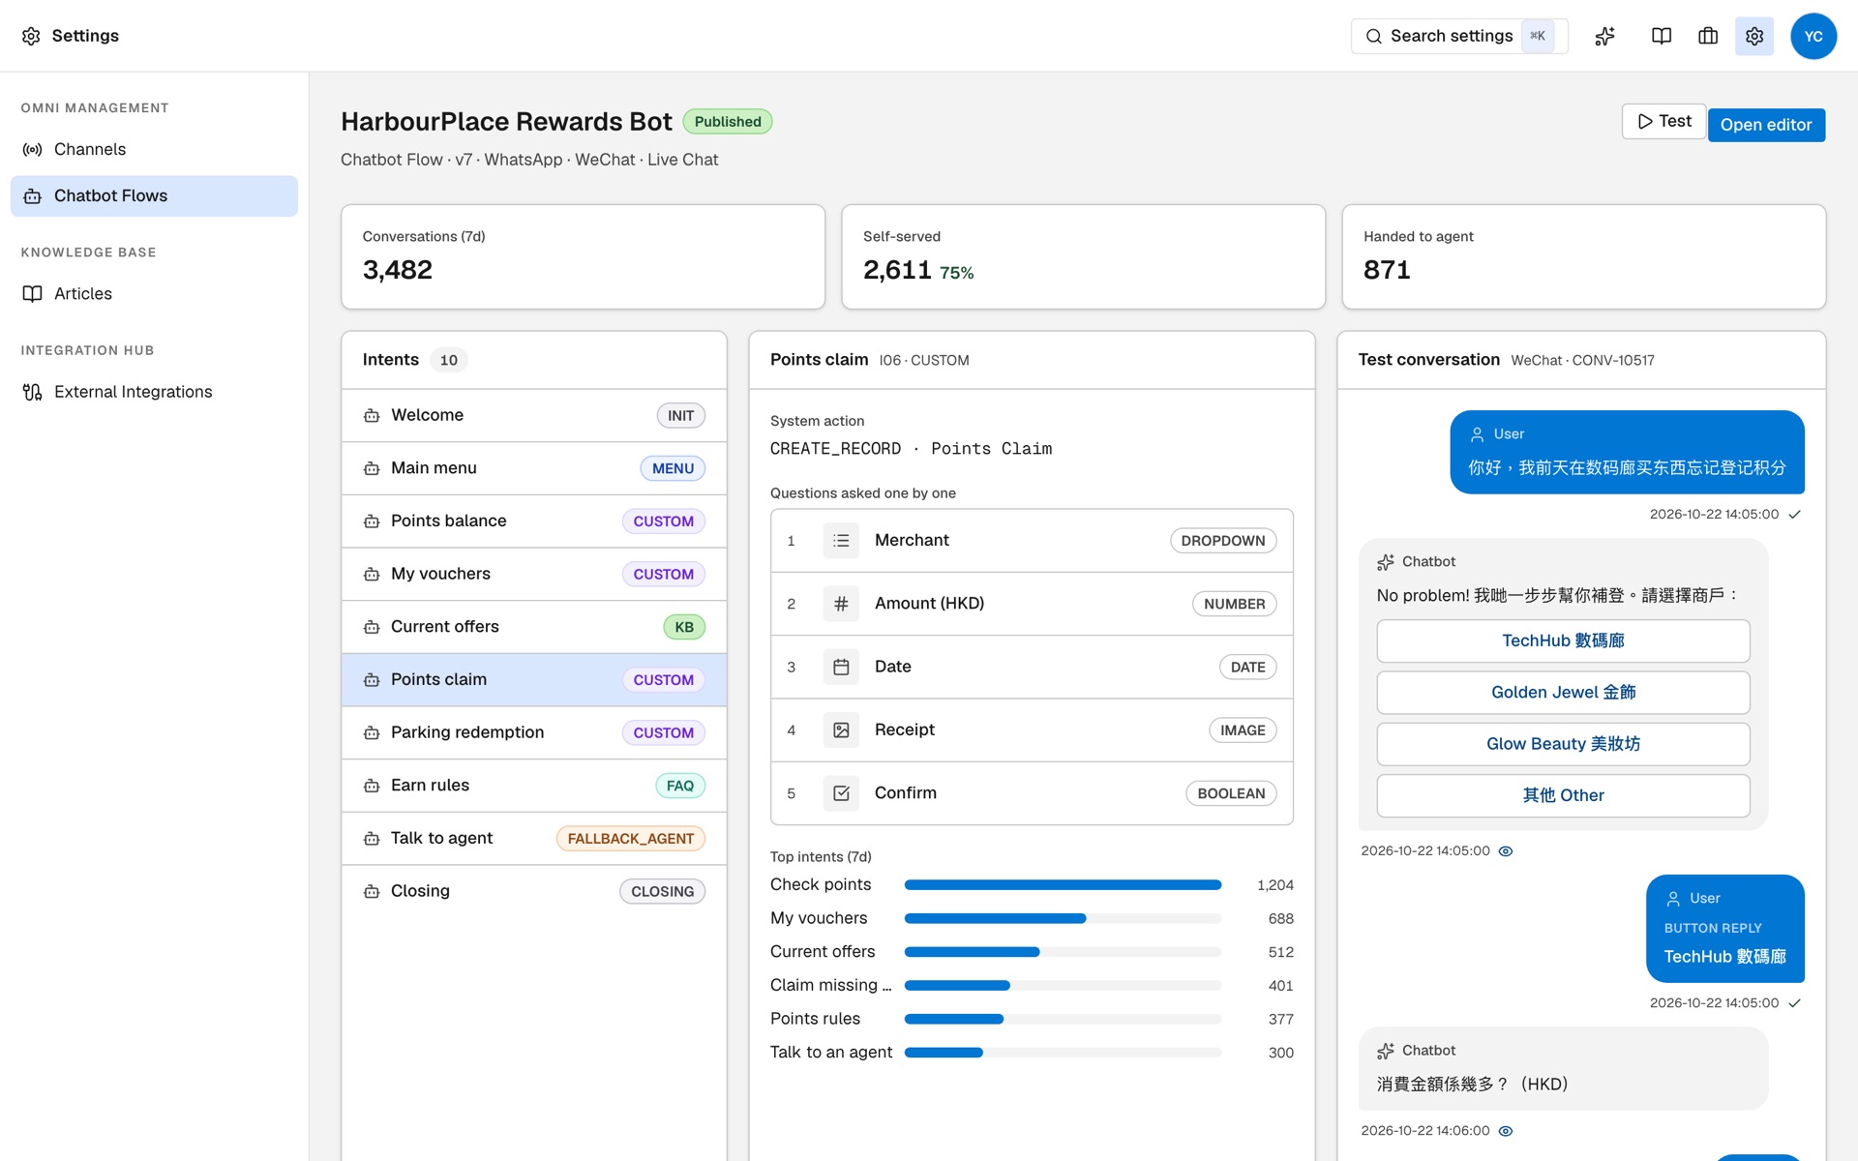
Task: Click the Self-served 2,611 stat card
Action: [1083, 256]
